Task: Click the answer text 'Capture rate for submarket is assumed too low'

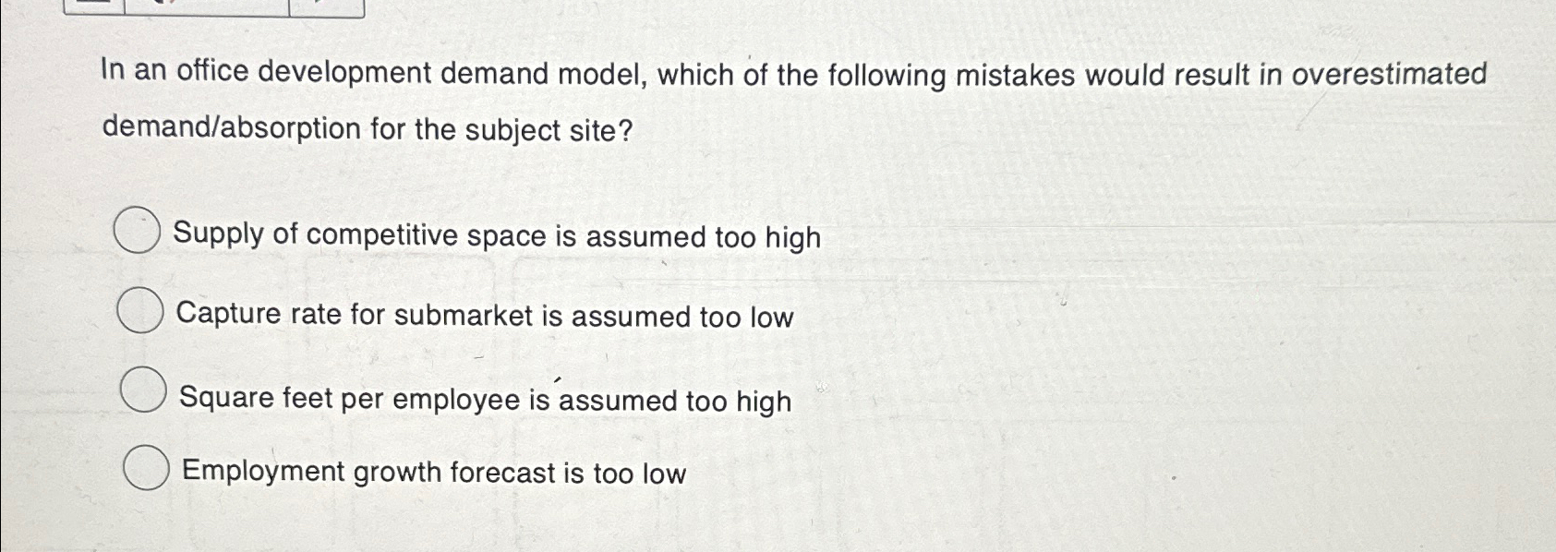Action: click(484, 315)
